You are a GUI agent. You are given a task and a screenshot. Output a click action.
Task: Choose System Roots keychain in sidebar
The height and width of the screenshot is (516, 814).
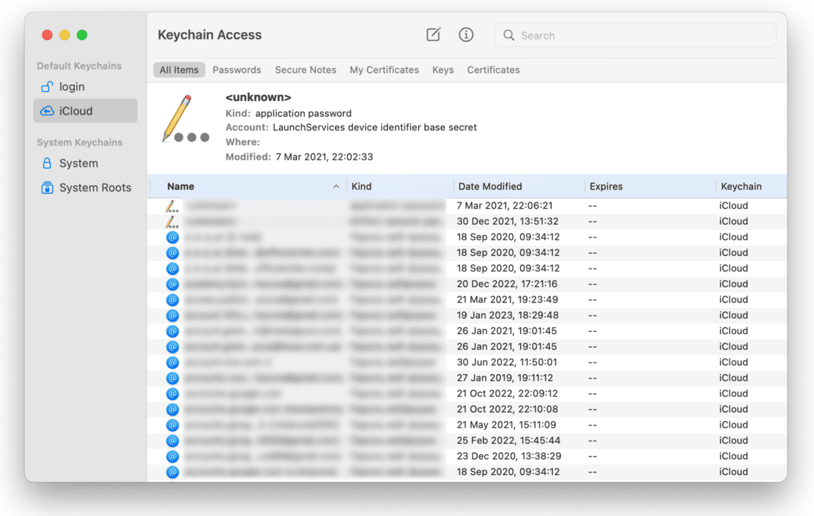[85, 188]
